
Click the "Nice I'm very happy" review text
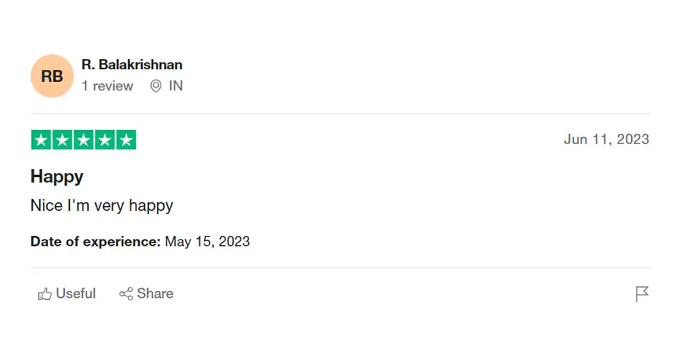point(102,206)
